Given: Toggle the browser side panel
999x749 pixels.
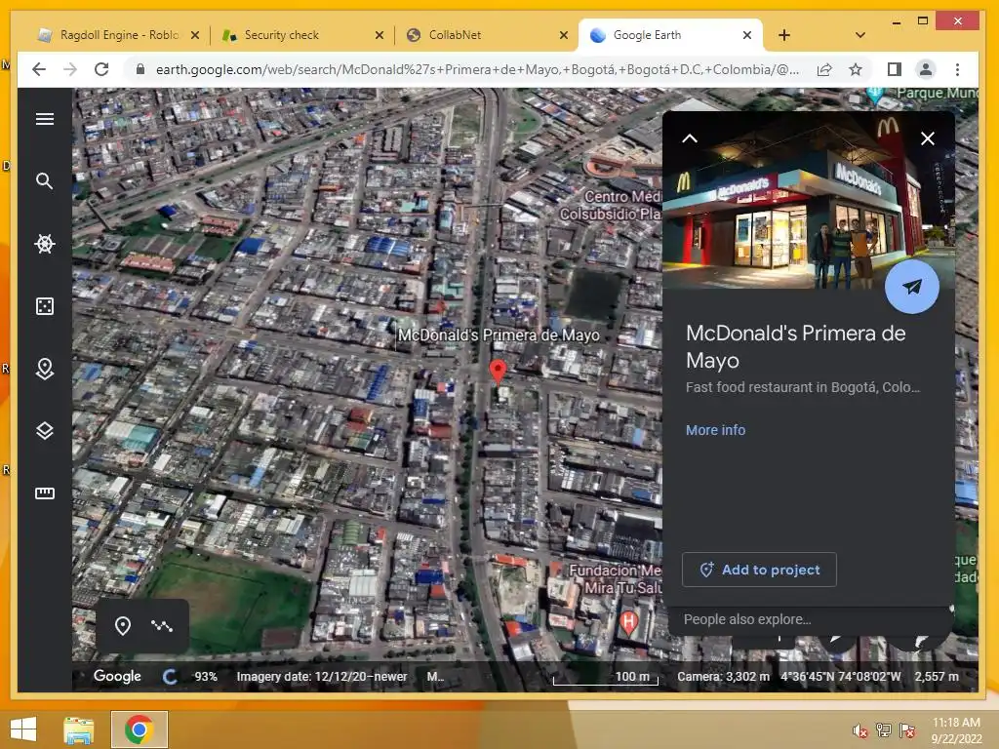Looking at the screenshot, I should tap(894, 69).
